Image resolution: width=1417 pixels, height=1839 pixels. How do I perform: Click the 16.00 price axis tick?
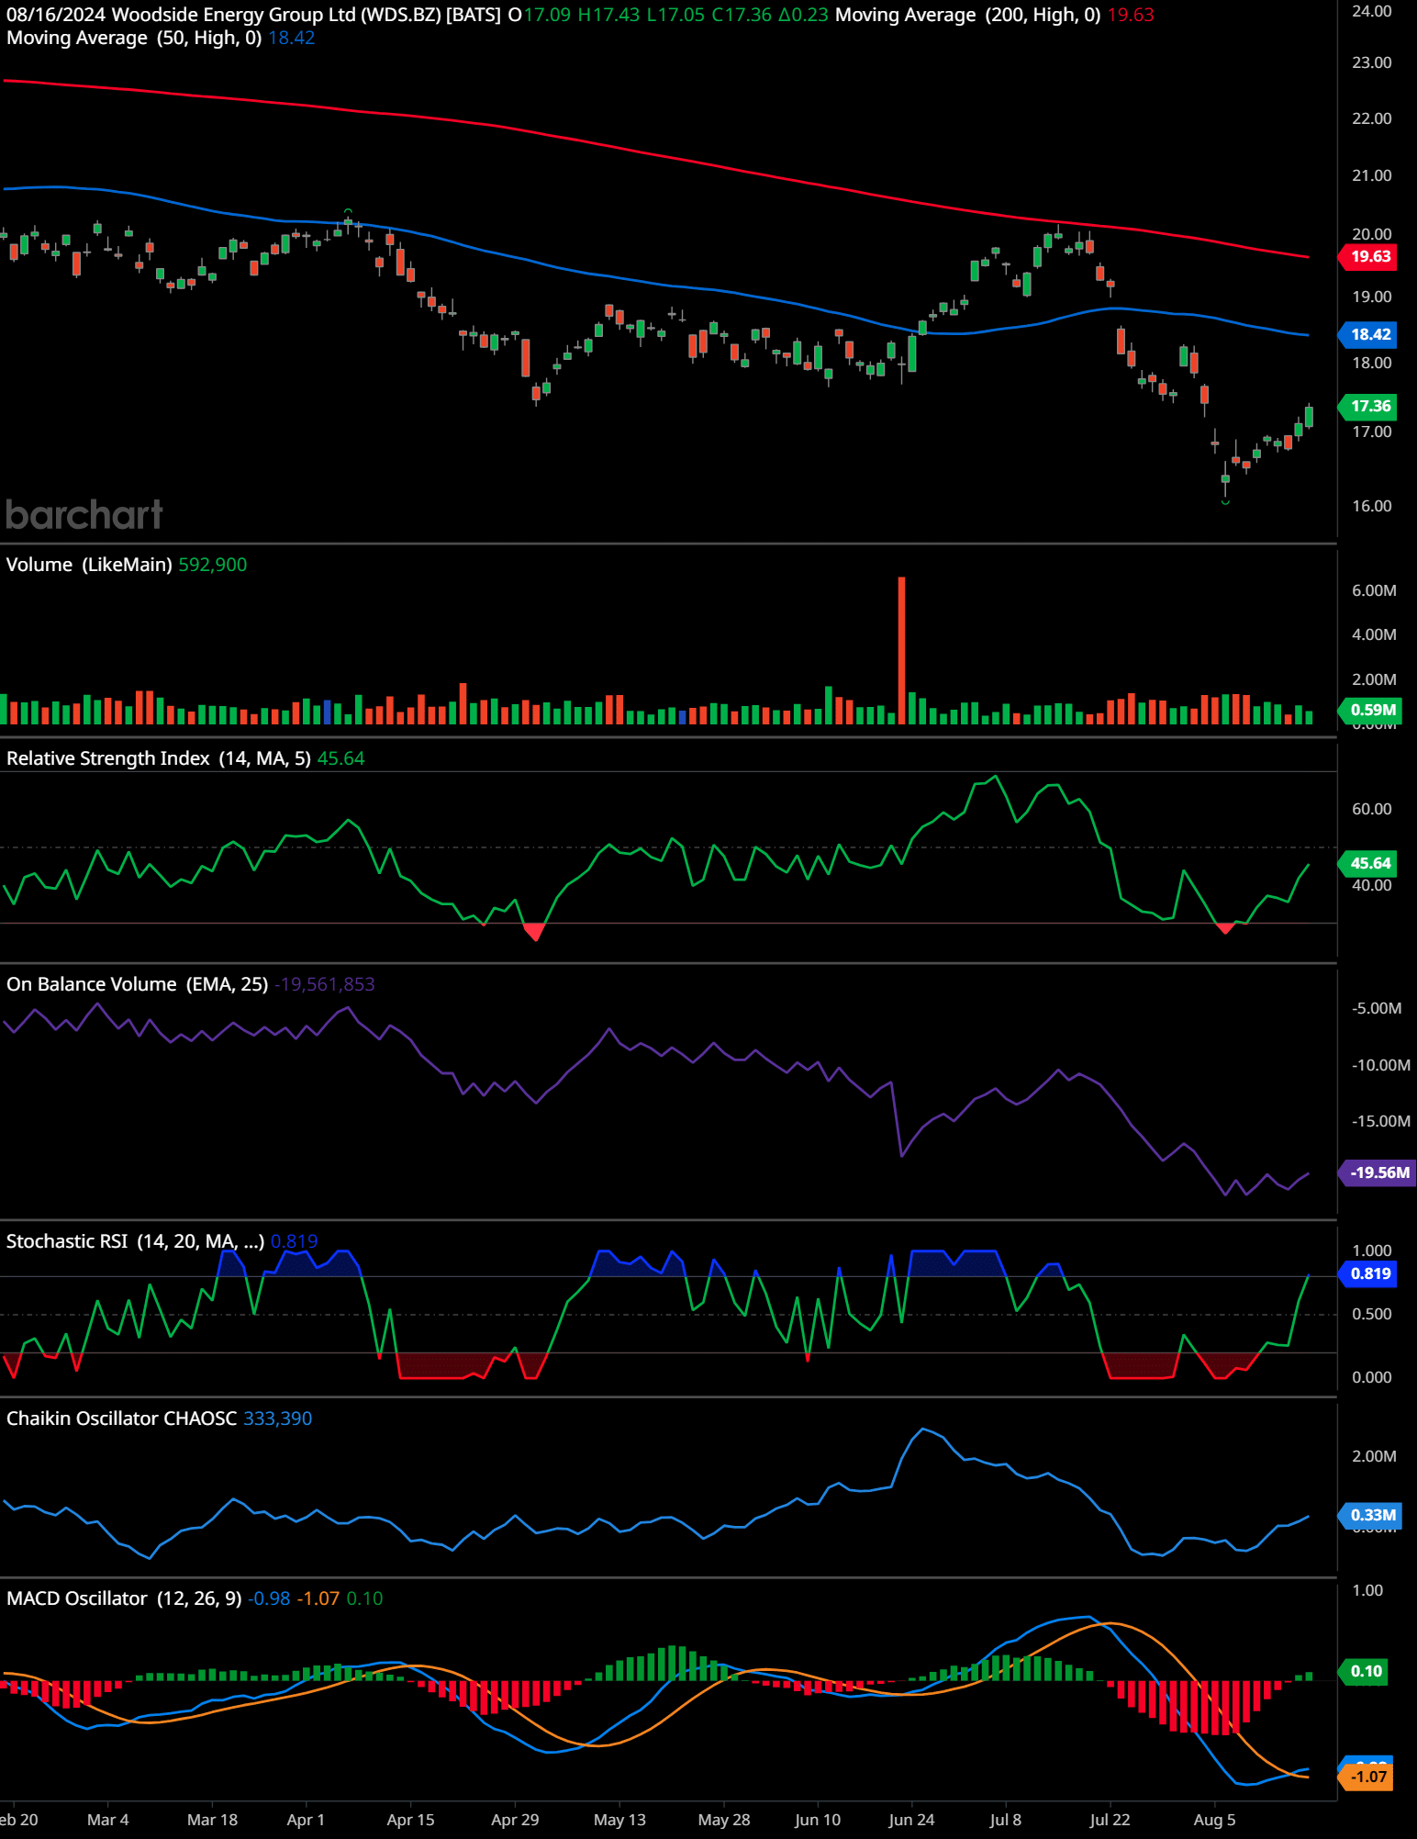coord(1371,506)
